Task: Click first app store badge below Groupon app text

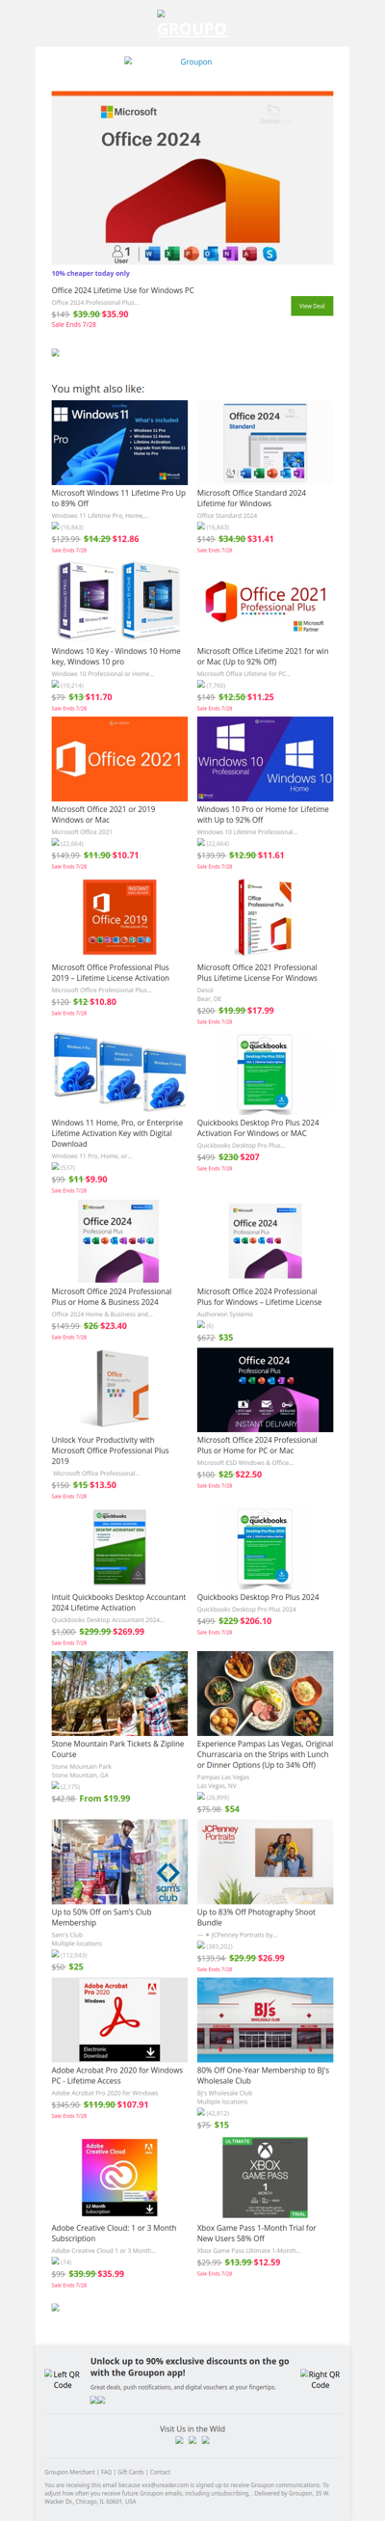Action: coord(93,2399)
